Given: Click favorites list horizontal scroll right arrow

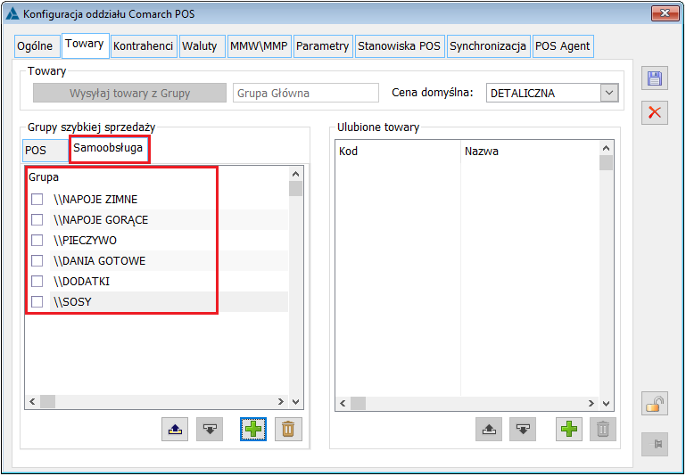Looking at the screenshot, I should pyautogui.click(x=591, y=404).
